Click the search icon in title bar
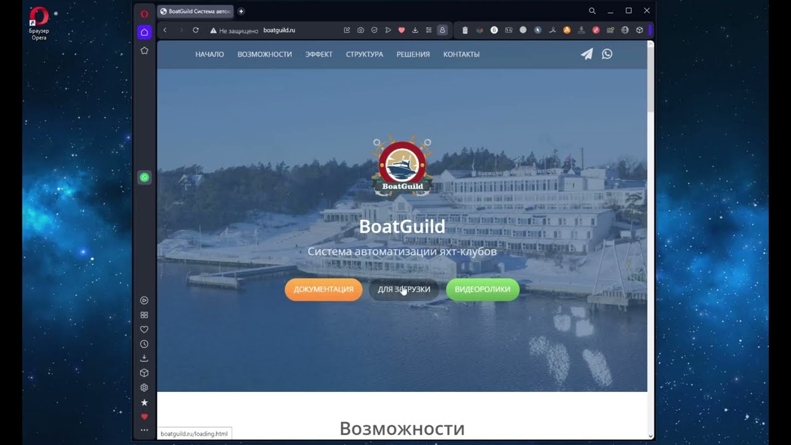The image size is (791, 445). click(x=592, y=11)
